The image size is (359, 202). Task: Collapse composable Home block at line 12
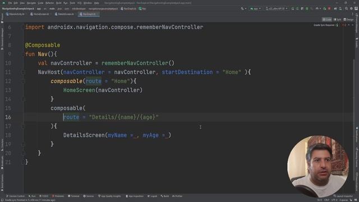(23, 81)
